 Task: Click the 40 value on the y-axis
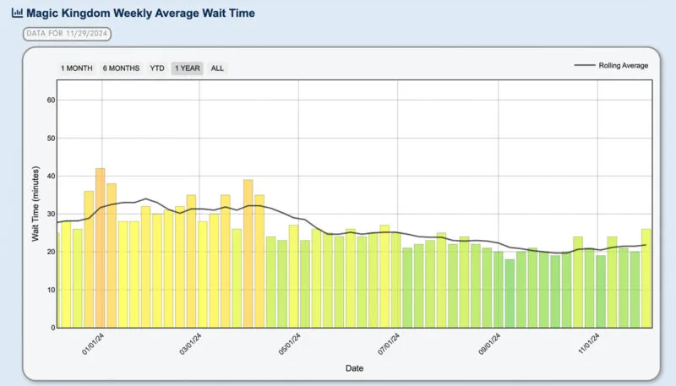coord(51,177)
